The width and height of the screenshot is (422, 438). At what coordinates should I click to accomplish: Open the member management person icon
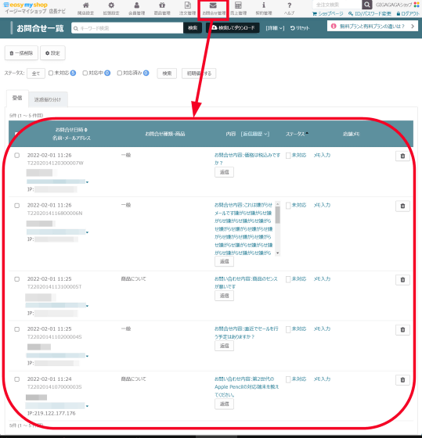137,5
